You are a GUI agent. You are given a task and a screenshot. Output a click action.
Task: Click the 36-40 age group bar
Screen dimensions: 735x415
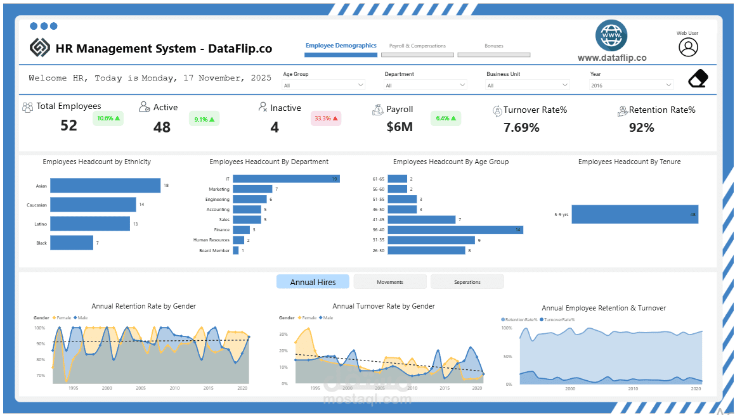(x=455, y=229)
